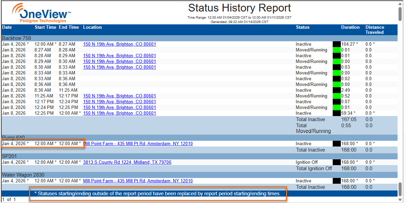Click the Generated 09:22 AM timestamp line
Viewport: 406px width, 203px height.
(x=239, y=22)
